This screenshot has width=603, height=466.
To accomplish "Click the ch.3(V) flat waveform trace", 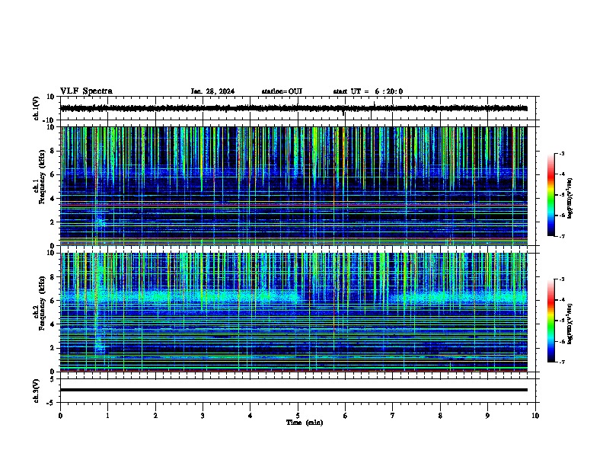I will click(293, 390).
